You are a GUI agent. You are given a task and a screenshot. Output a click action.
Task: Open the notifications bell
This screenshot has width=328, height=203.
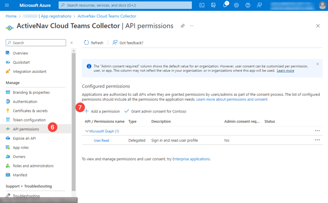(x=225, y=5)
